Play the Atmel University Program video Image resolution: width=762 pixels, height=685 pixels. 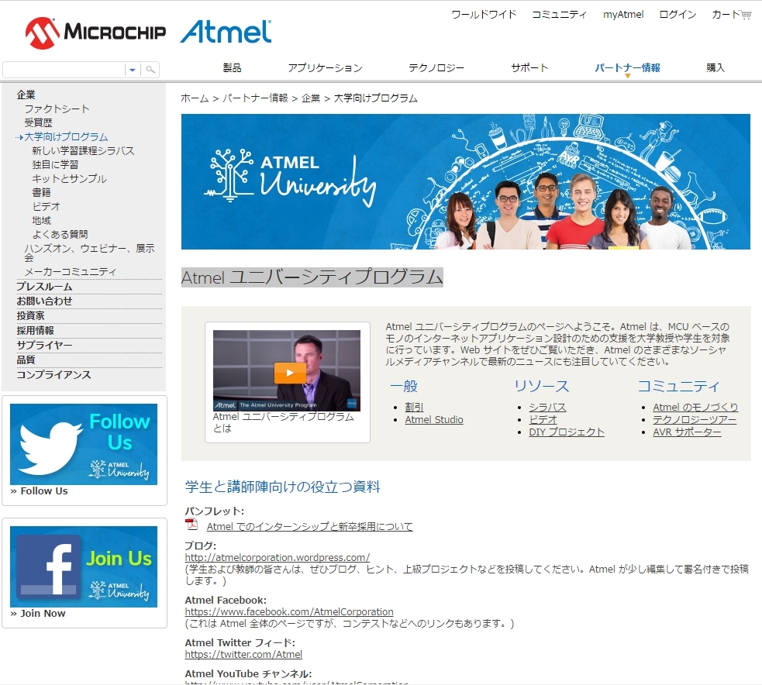pyautogui.click(x=290, y=373)
